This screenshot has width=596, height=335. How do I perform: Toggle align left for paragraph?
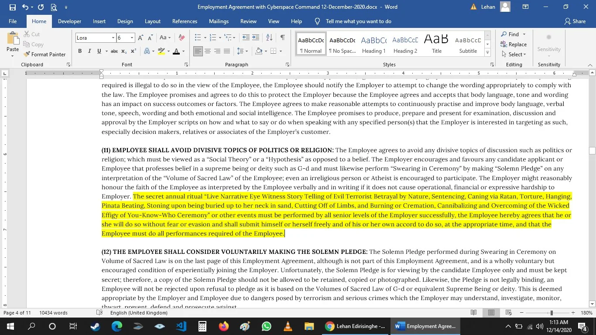(x=198, y=51)
